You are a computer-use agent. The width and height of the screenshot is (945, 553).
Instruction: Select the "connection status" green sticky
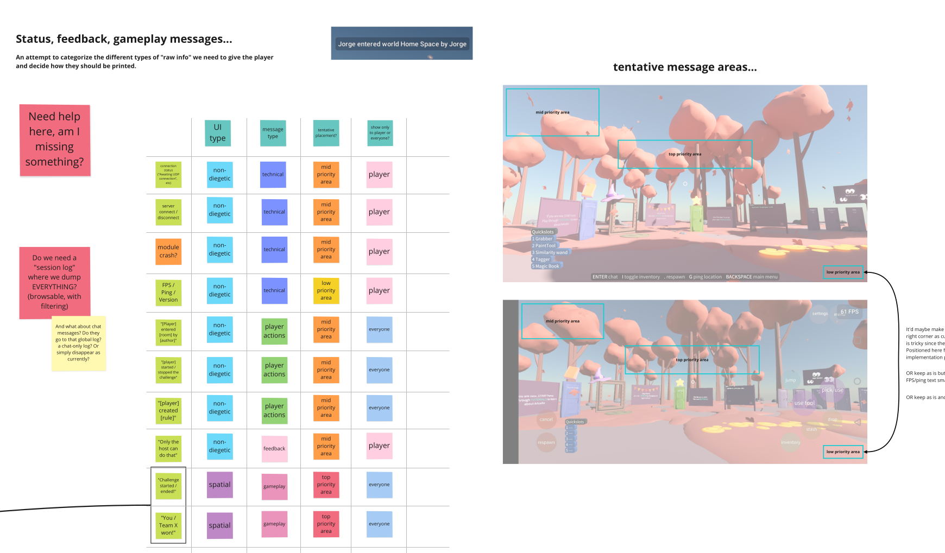(x=168, y=175)
